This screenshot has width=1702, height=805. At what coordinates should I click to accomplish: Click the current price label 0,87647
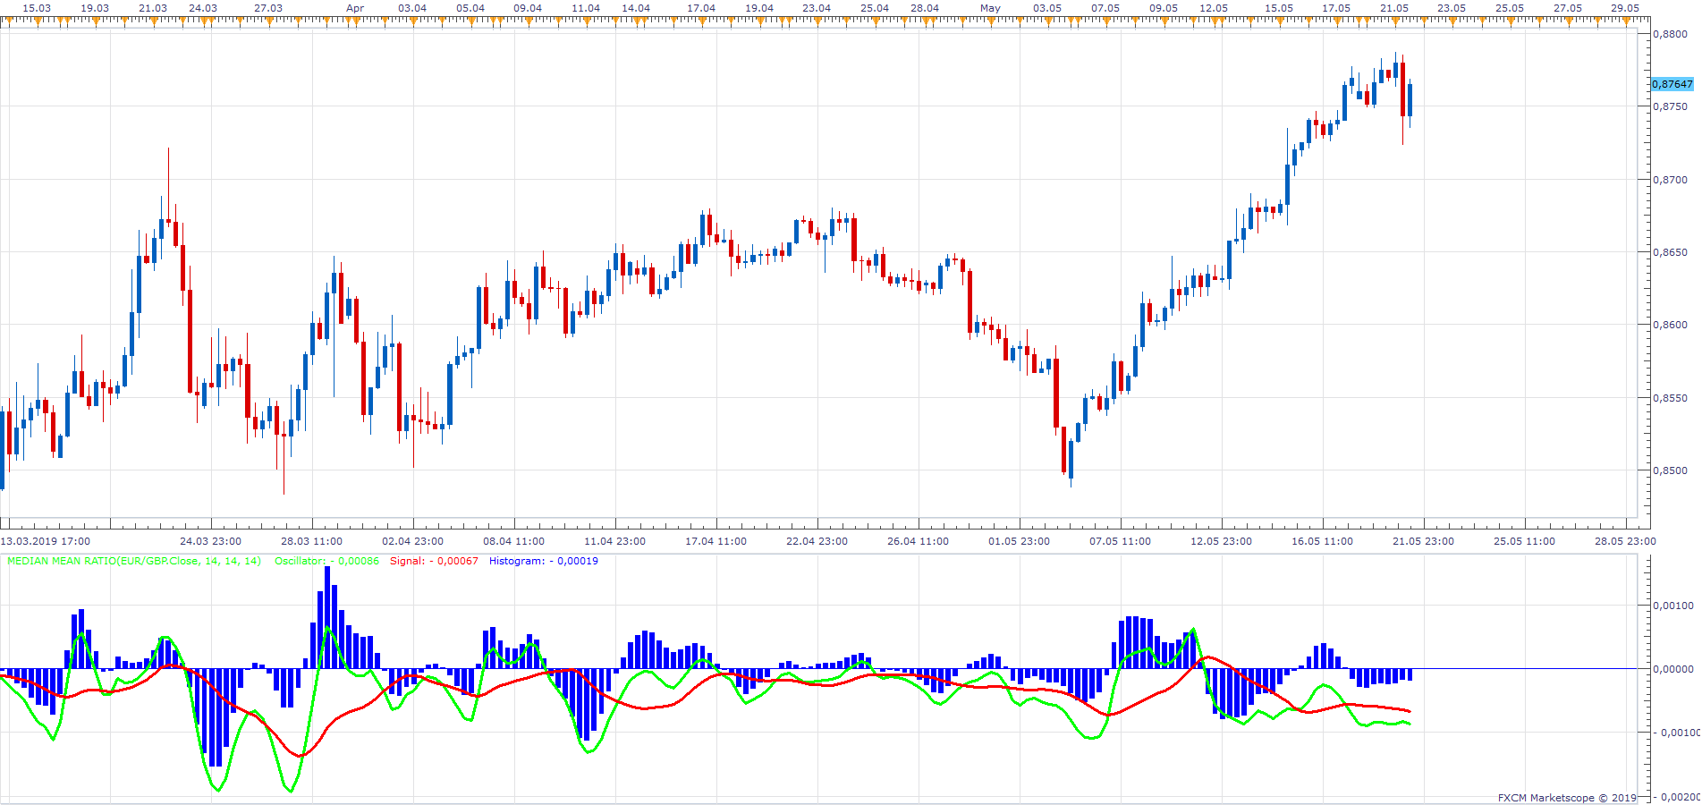[x=1672, y=84]
